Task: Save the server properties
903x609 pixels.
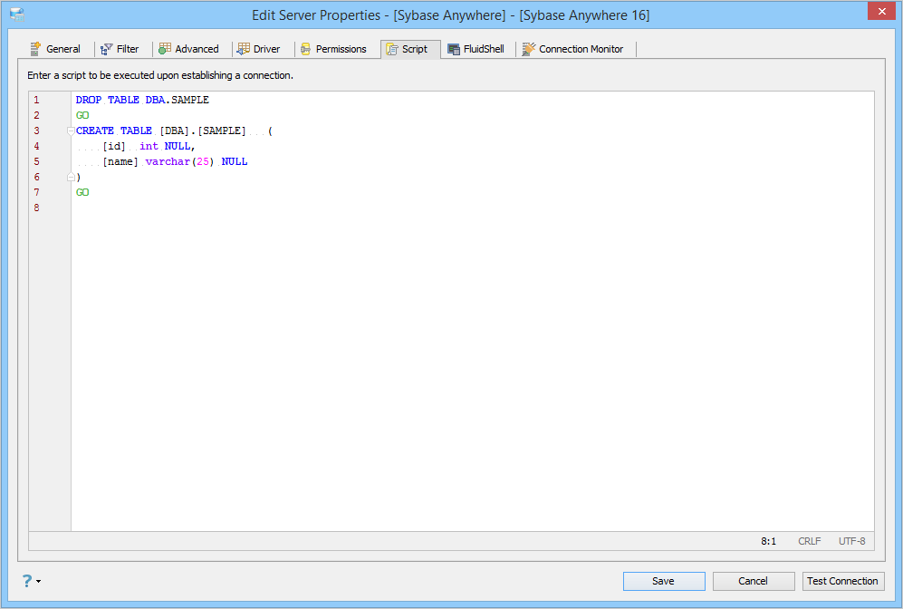Action: pos(664,581)
